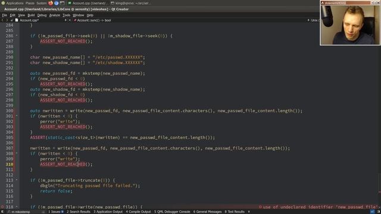Click the mkstemp(new_passwd_name) call on line 293

tap(113, 73)
